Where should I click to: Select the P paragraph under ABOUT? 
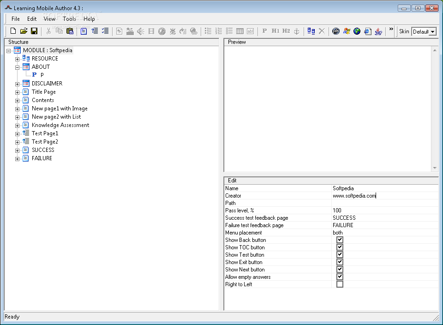pos(42,75)
